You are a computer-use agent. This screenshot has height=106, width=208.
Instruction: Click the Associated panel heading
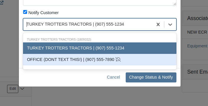coord(197,18)
